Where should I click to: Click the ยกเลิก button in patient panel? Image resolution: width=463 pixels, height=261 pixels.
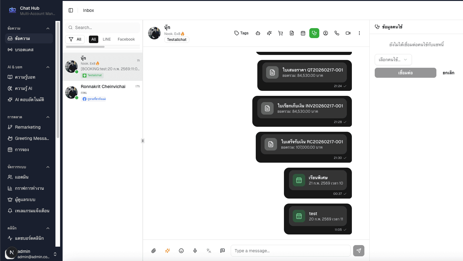click(x=448, y=72)
